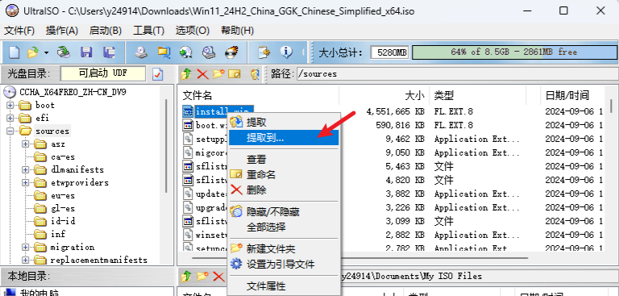
Task: Expand the boot folder in tree
Action: coord(10,105)
